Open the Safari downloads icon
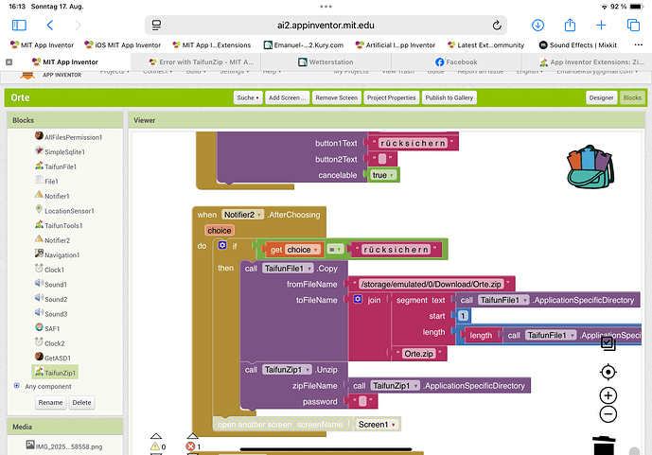Viewport: 652px width, 455px height. pos(537,25)
